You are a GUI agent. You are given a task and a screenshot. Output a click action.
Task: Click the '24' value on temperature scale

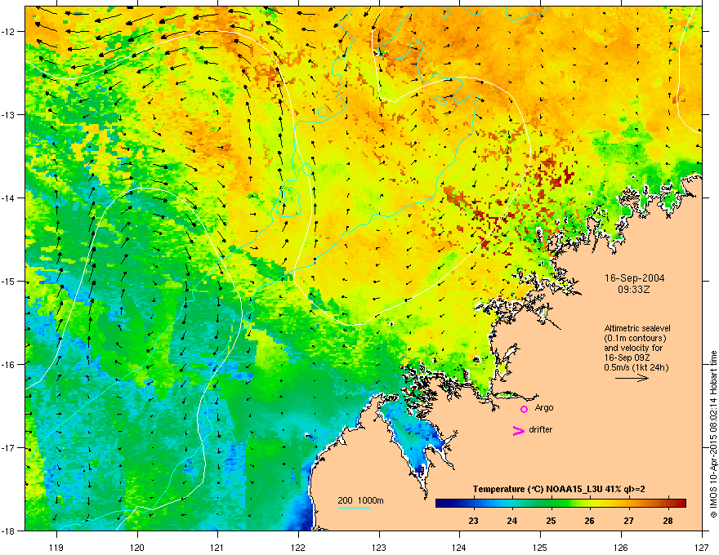point(512,521)
